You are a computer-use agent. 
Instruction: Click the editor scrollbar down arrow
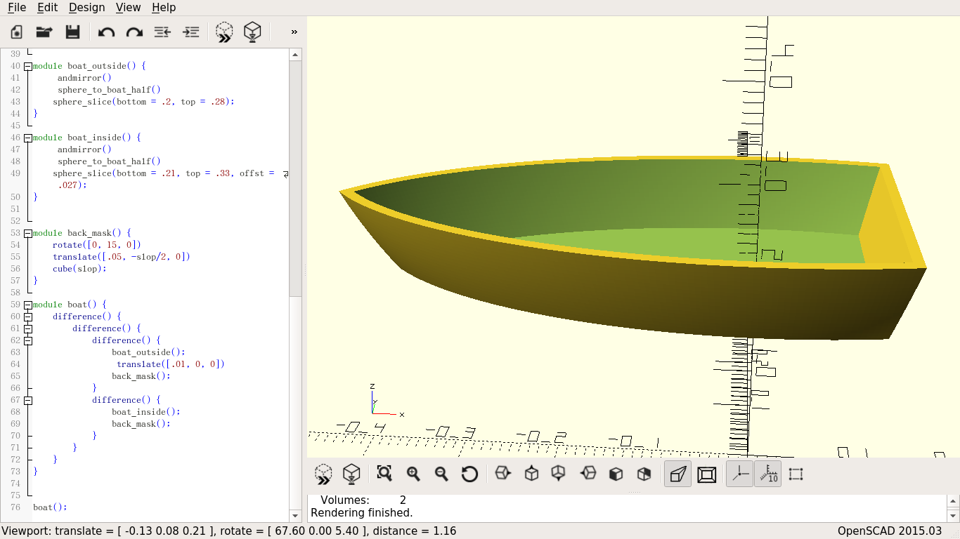coord(296,516)
